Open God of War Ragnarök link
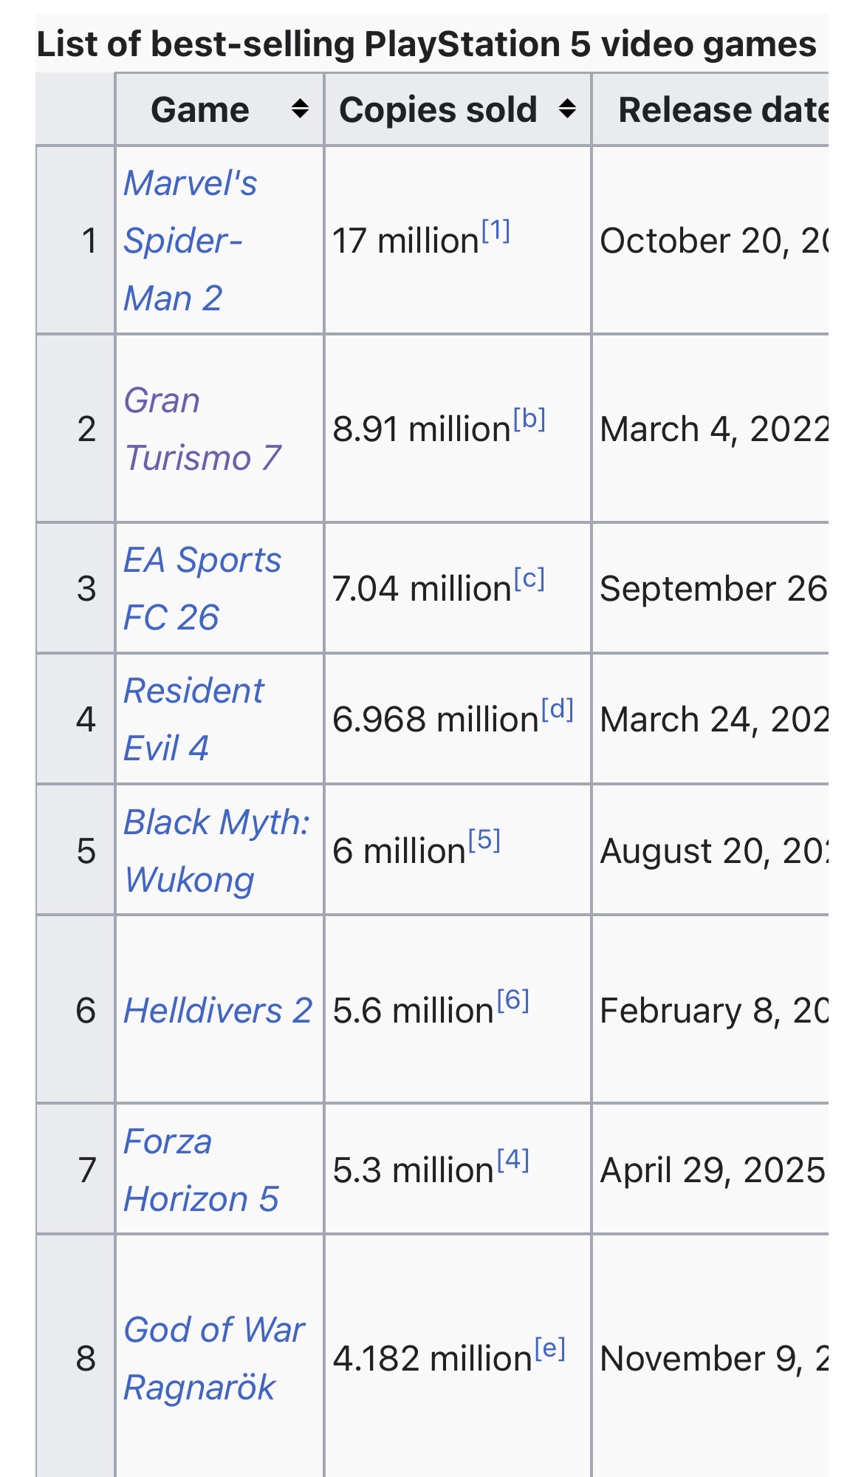Screen dimensions: 864x1477 (x=214, y=1358)
